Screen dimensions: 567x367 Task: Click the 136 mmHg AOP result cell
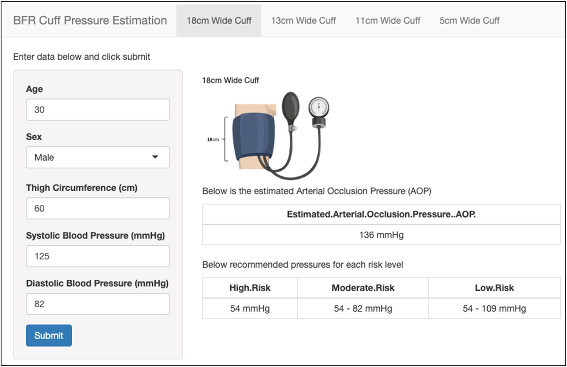click(381, 235)
